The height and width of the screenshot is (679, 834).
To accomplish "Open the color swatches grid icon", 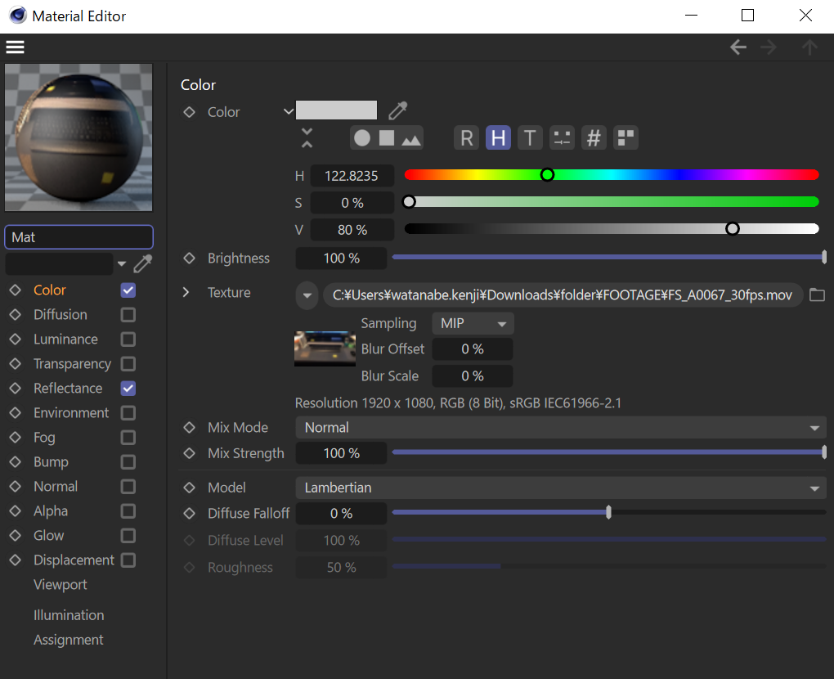I will (x=625, y=138).
